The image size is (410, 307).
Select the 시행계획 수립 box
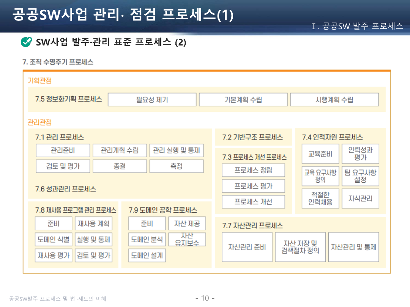click(x=334, y=100)
